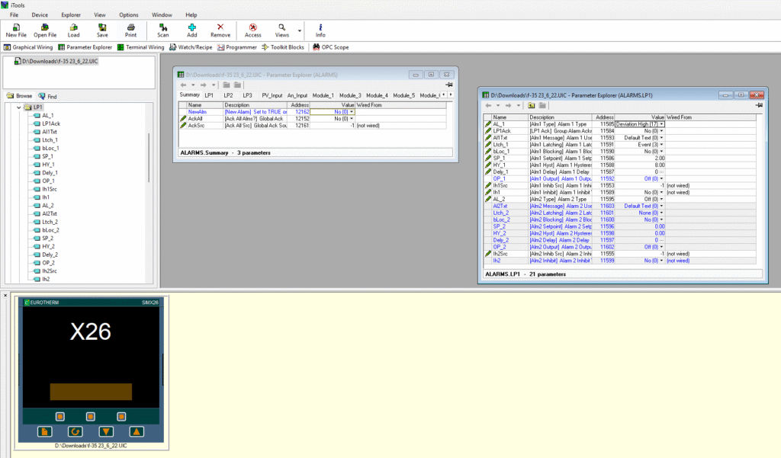Open the Views toolbar dropdown arrow

coord(299,32)
